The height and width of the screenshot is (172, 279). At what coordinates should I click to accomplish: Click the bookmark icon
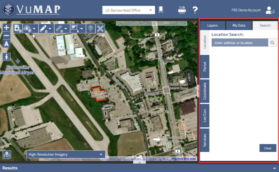pos(161,10)
